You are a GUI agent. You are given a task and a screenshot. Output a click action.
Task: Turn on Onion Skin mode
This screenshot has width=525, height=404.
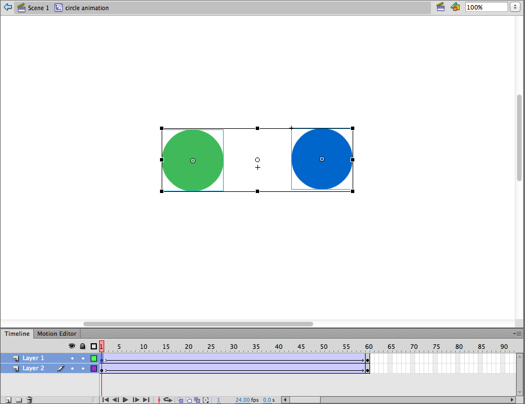point(180,400)
